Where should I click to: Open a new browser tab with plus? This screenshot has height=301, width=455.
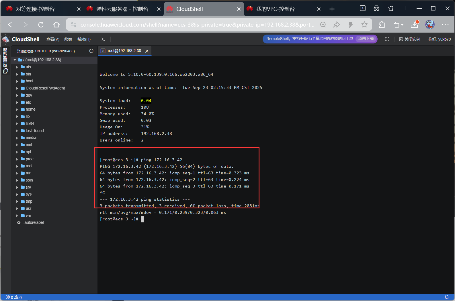click(332, 9)
